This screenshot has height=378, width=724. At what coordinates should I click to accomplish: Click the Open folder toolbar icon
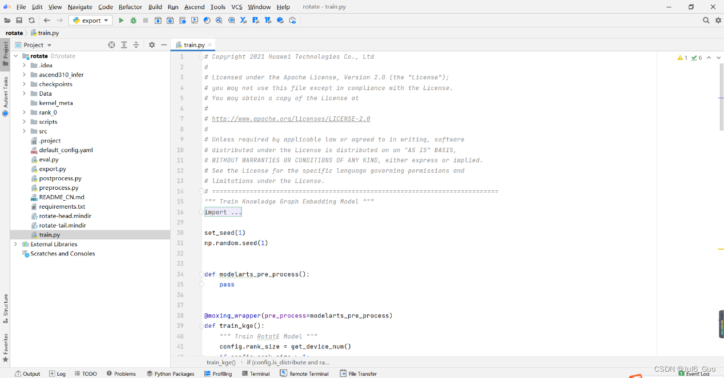(x=7, y=21)
